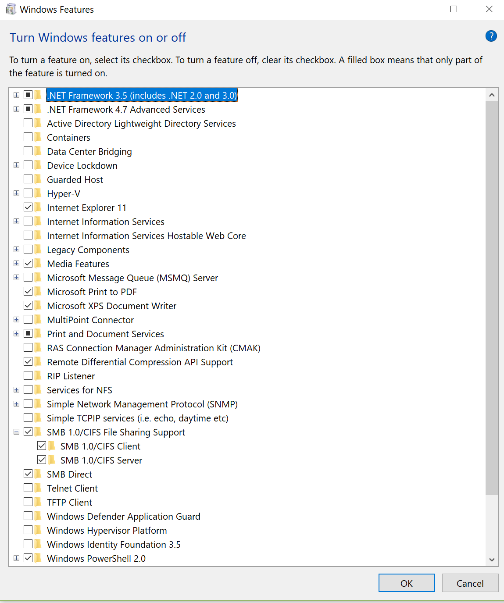Click folder icon beside Telnet Client

39,488
